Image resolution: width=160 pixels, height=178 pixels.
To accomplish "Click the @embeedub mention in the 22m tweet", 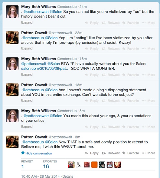I will click(33, 38).
